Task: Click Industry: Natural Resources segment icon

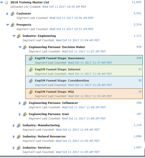Action: 19,136
